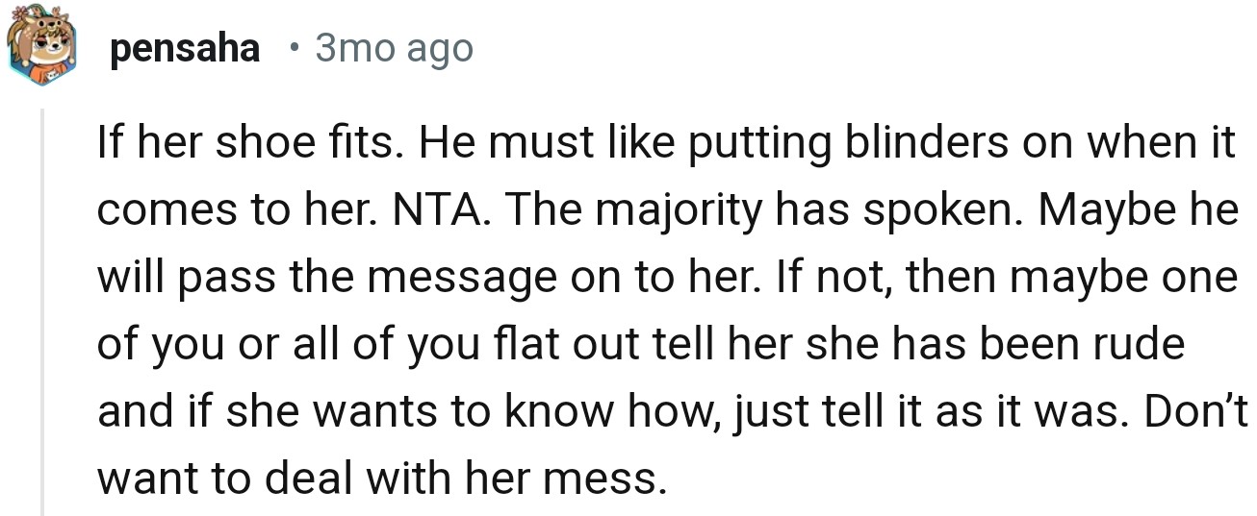Click 'want to deal with her mess' line
This screenshot has height=516, width=1257.
tap(381, 478)
